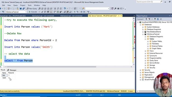Click Decrease Indent icon
The height and width of the screenshot is (97, 172).
[81, 12]
